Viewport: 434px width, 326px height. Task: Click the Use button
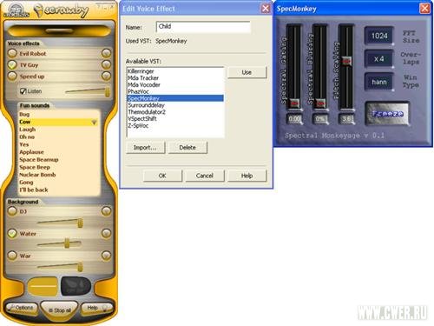(247, 72)
